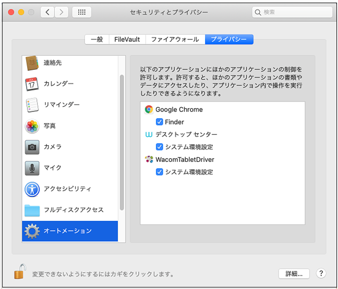Viewport: 338px width, 289px height.
Task: Click the yellow minimize window button
Action: pos(21,12)
